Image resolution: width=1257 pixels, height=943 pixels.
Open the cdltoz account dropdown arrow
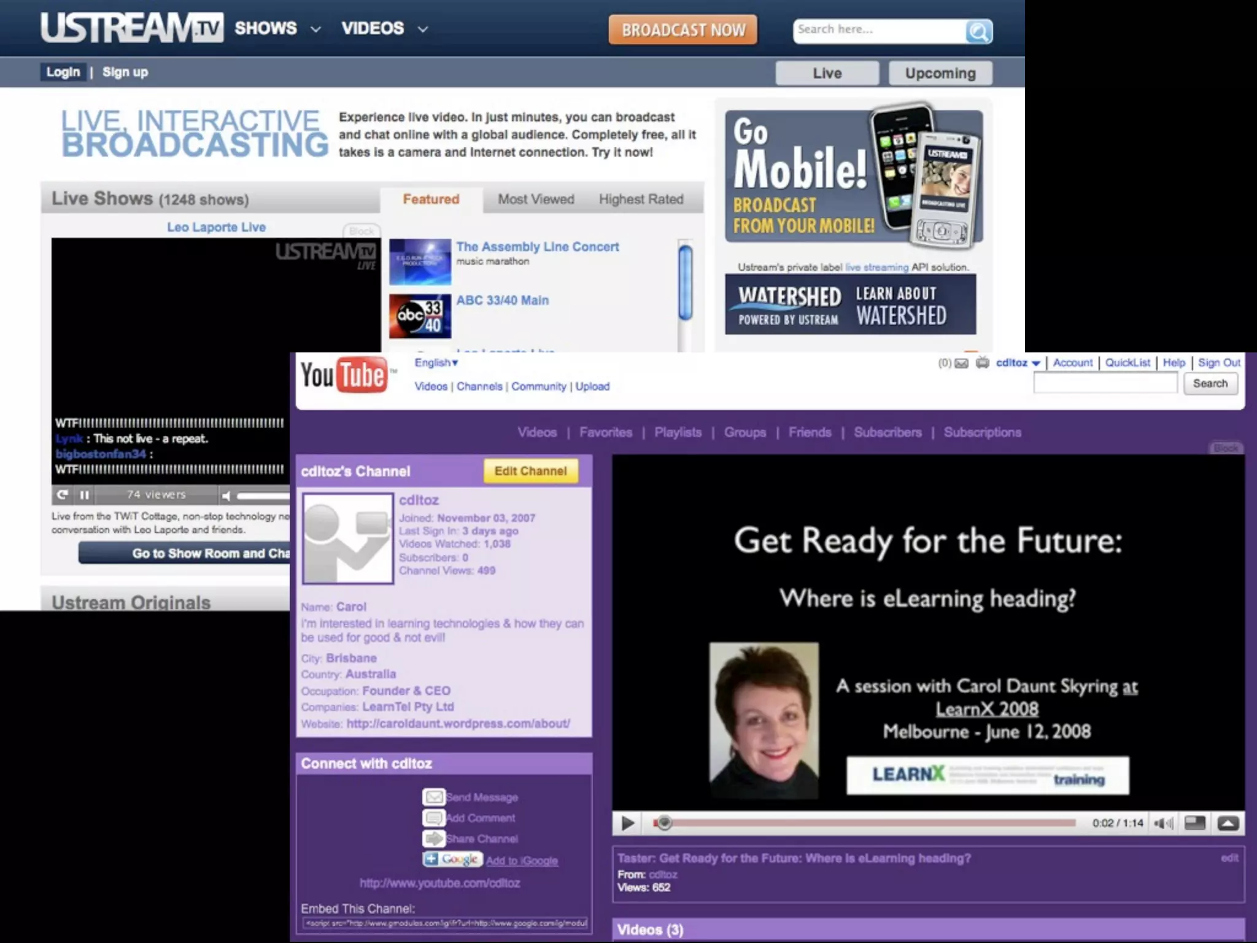1036,363
